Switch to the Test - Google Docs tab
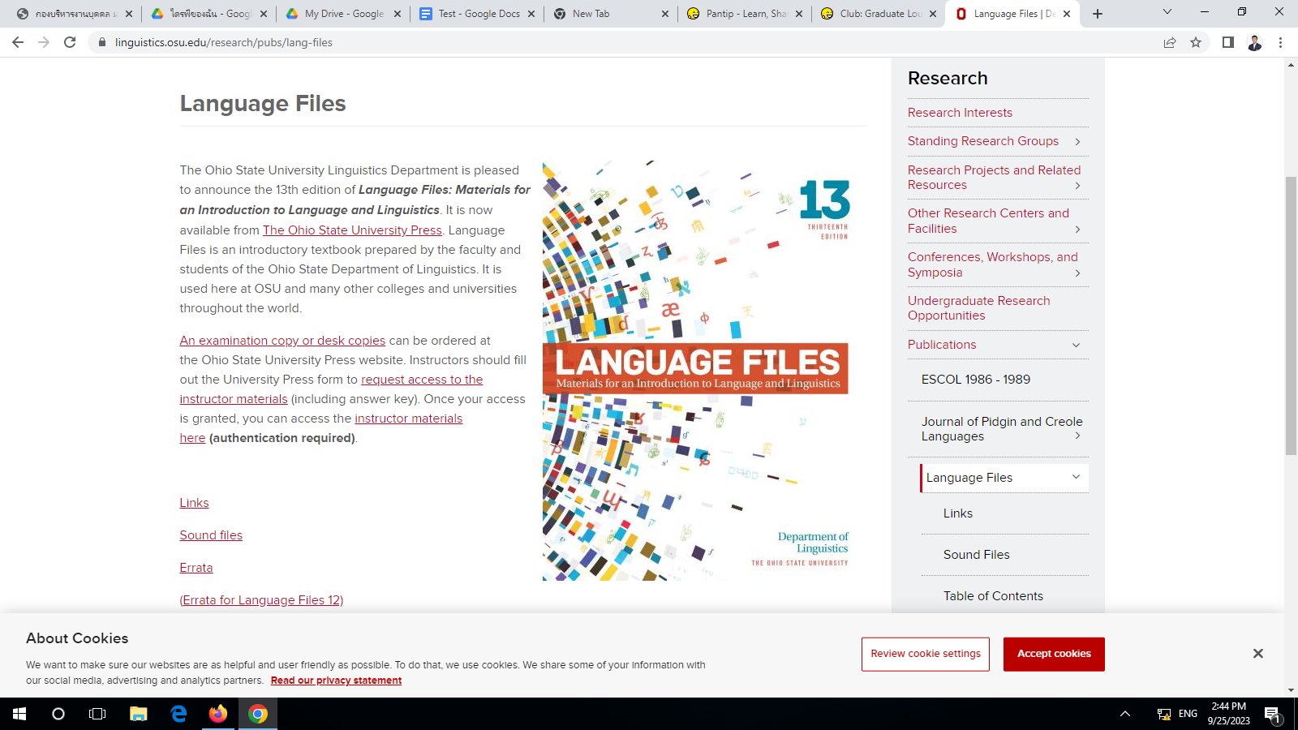Screen dimensions: 1298x730 pyautogui.click(x=479, y=14)
